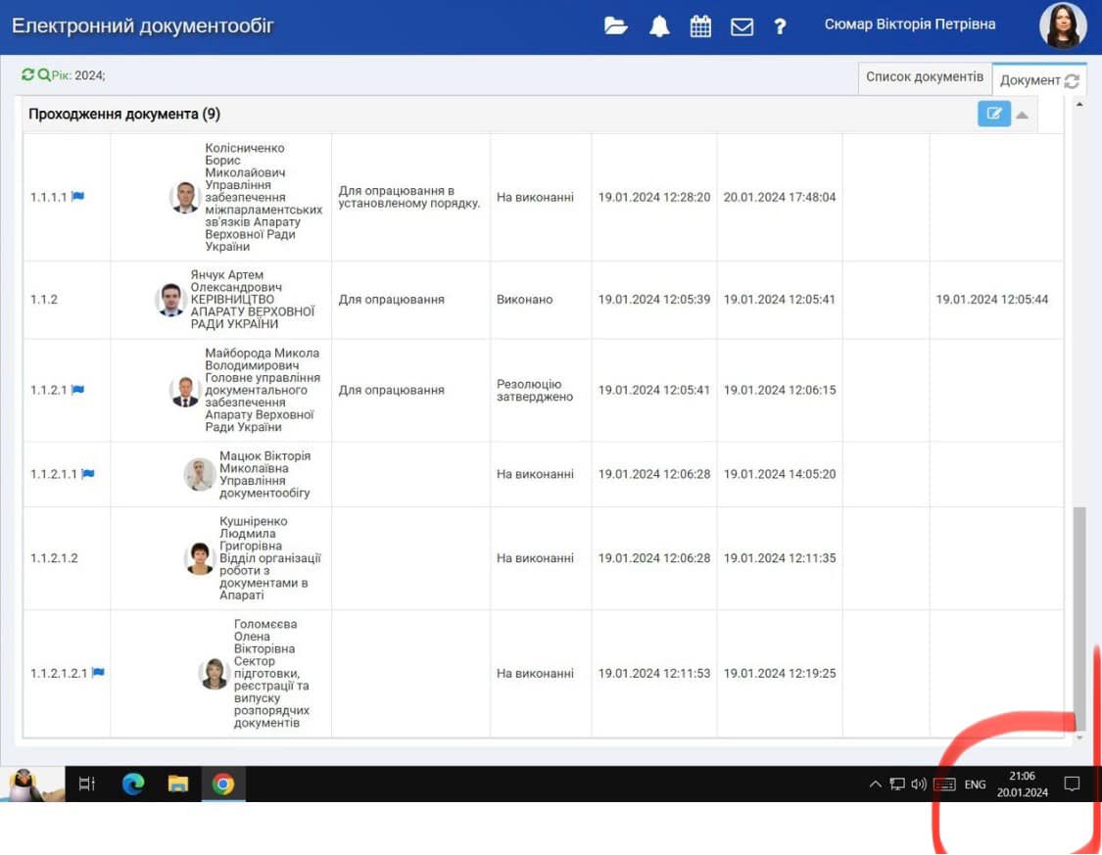Screen dimensions: 1102x855
Task: Select row number 1.1.2.1.2
Action: (54, 558)
